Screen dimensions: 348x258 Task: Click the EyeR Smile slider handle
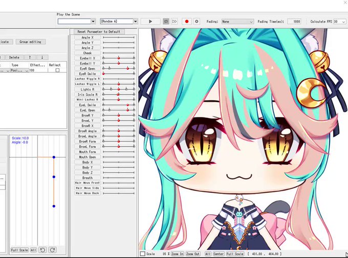coord(103,74)
